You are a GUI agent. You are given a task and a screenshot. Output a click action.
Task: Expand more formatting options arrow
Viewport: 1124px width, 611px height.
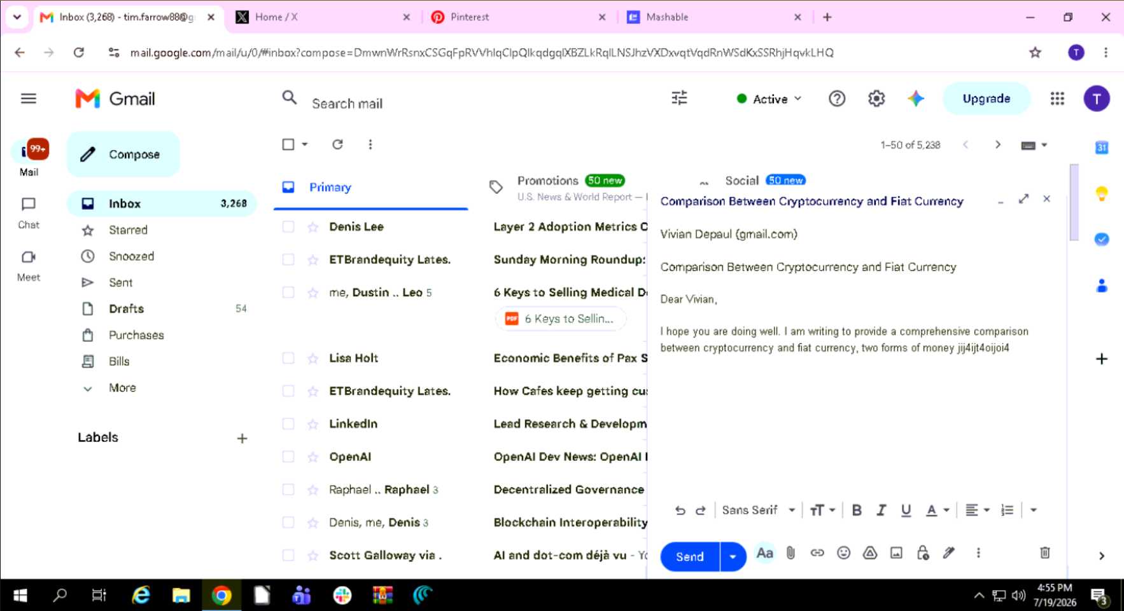click(x=1033, y=510)
